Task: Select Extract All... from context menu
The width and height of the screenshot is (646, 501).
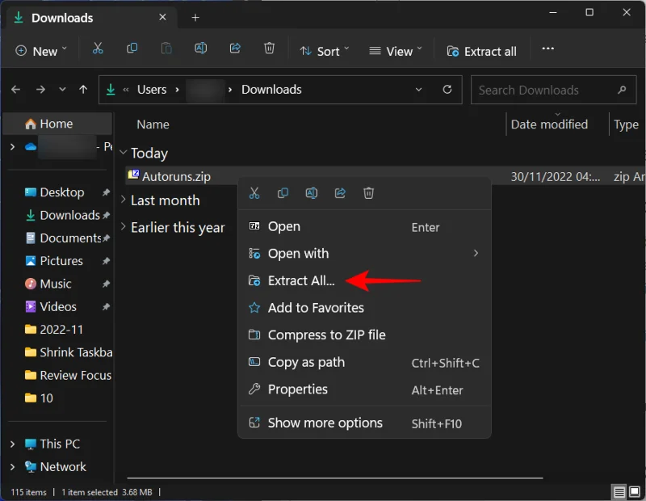Action: pyautogui.click(x=300, y=280)
